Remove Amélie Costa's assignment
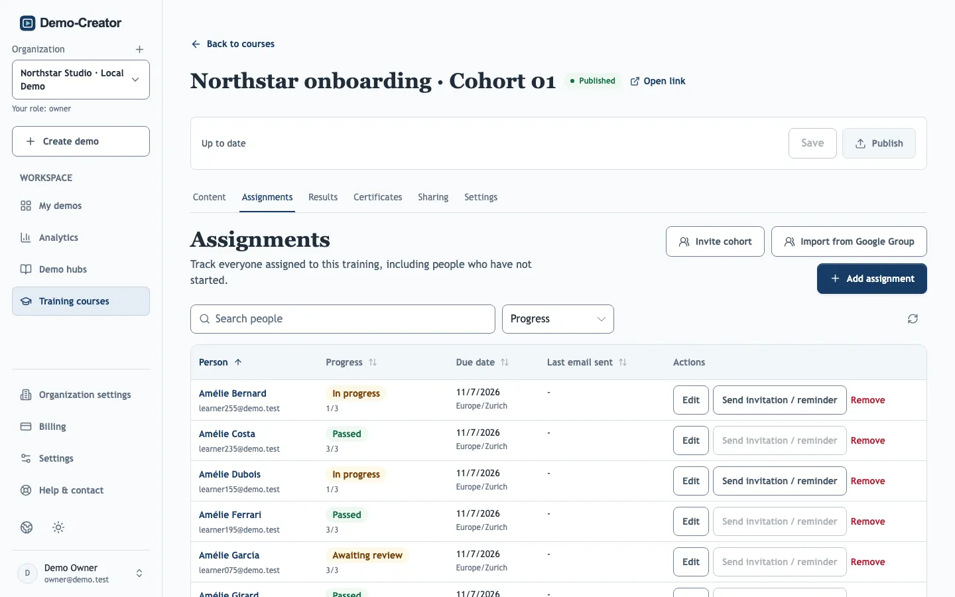The height and width of the screenshot is (597, 955). point(868,440)
